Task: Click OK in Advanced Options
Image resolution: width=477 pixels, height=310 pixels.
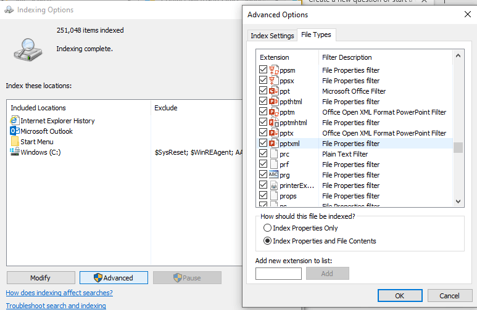Action: coord(400,296)
